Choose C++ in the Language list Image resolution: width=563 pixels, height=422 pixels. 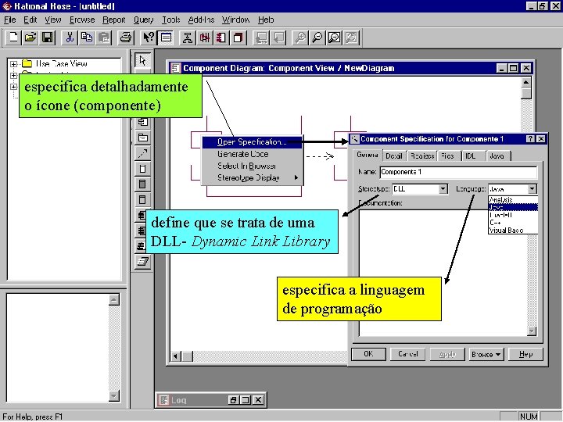click(513, 223)
